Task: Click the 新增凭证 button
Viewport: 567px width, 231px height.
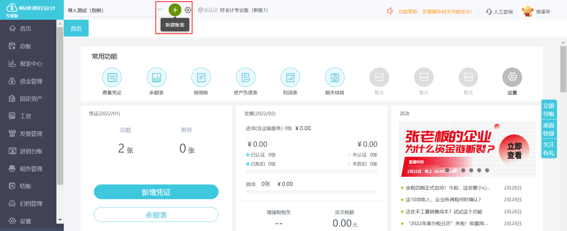Action: coord(156,192)
